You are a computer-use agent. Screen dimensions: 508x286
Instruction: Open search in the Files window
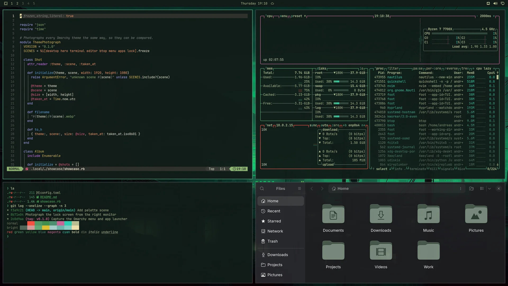[x=262, y=189]
